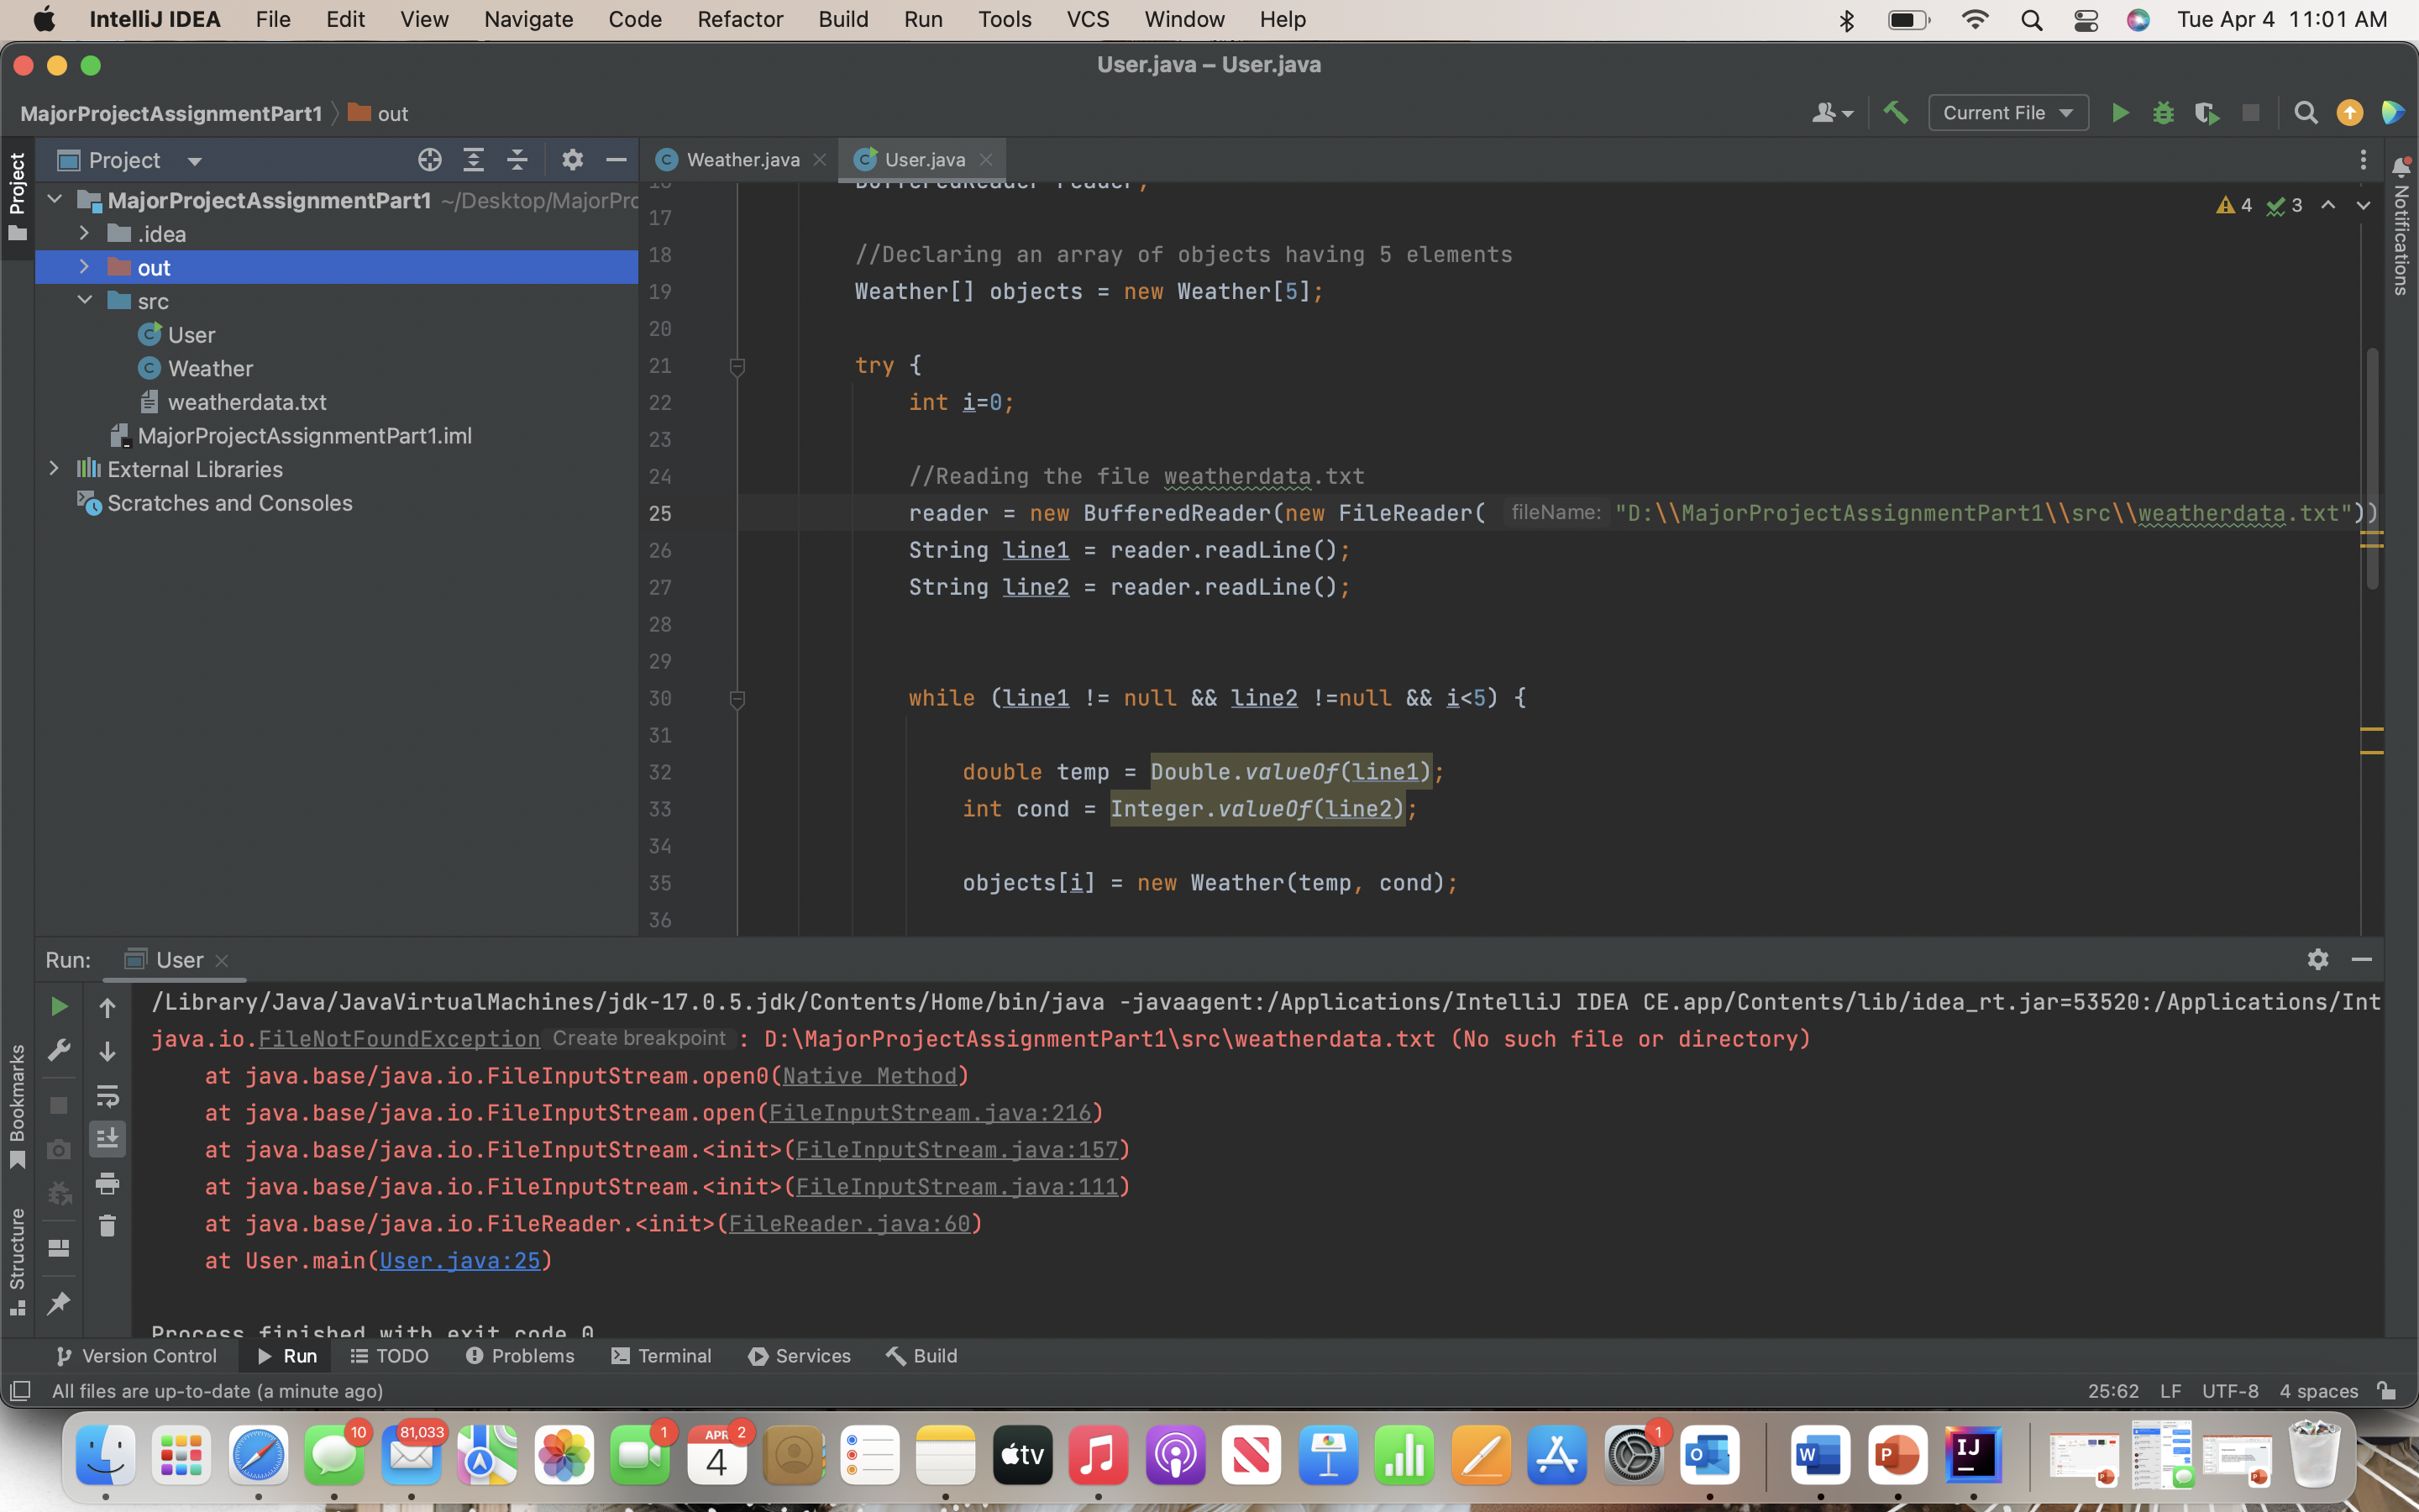Viewport: 2419px width, 1512px height.
Task: Open the Refactor menu
Action: [740, 19]
